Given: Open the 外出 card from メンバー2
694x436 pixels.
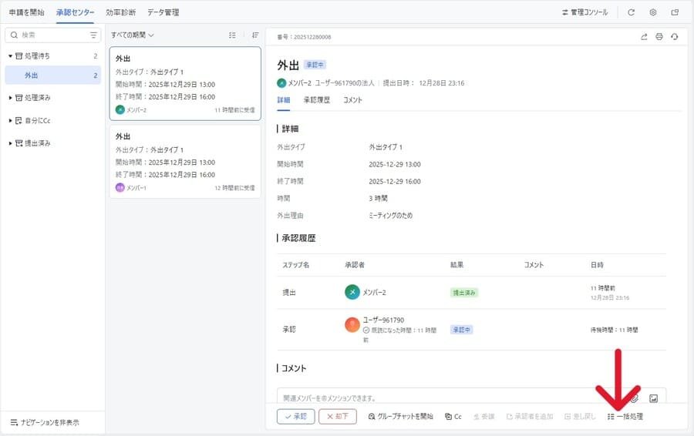Looking at the screenshot, I should click(x=185, y=83).
